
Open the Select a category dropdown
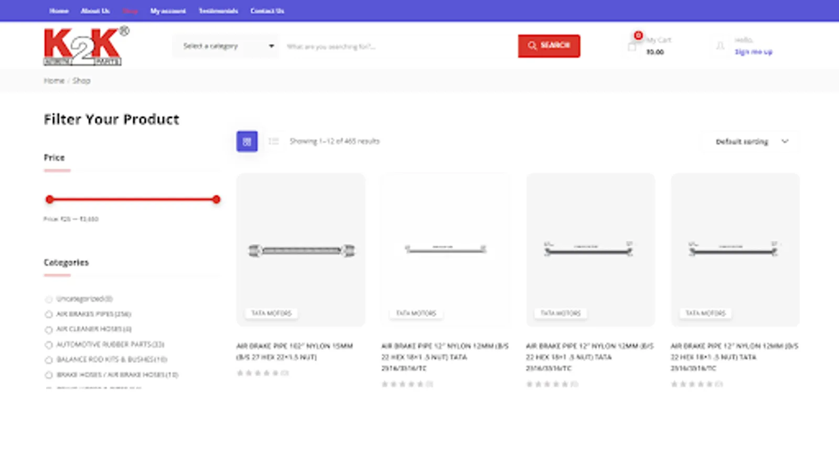(226, 46)
